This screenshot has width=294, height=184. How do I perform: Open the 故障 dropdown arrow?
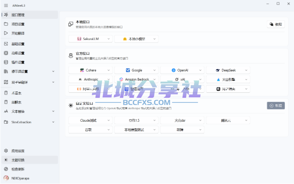(200, 130)
